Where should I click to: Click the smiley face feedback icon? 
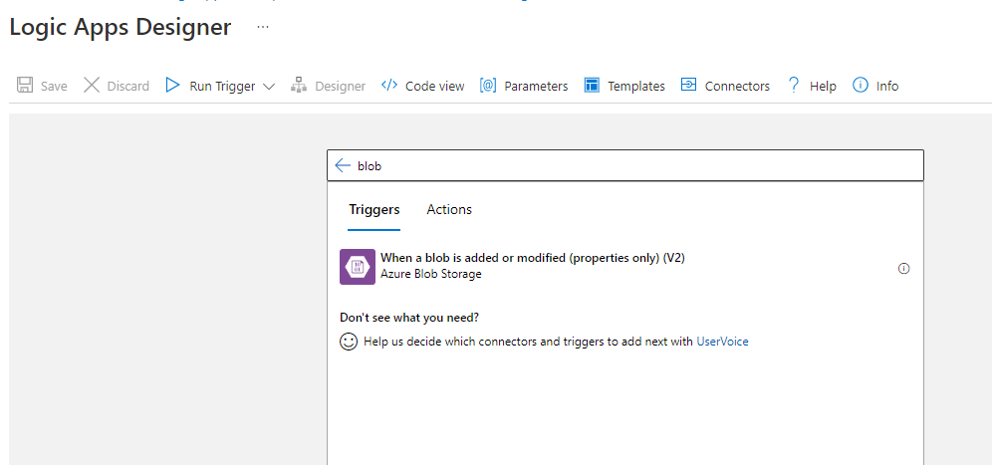coord(349,342)
